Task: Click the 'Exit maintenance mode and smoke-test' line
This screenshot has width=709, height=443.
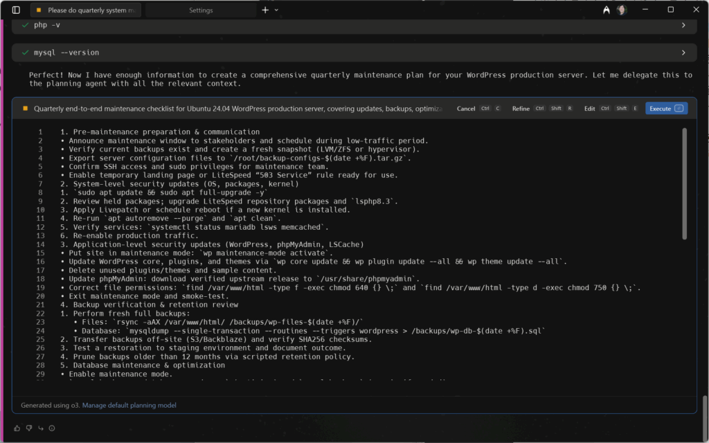Action: [x=145, y=296]
